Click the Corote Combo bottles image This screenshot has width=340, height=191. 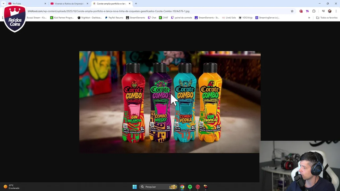(x=170, y=102)
